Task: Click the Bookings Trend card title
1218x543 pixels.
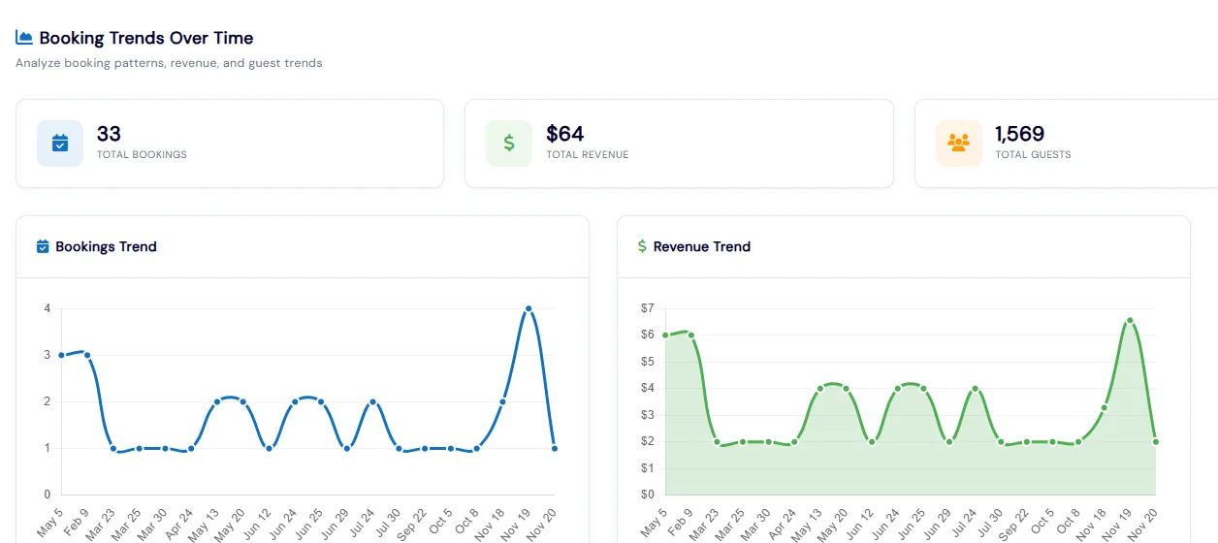Action: point(106,246)
